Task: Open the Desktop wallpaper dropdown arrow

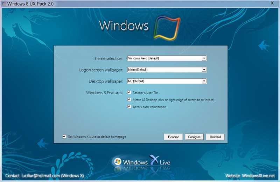Action: click(x=204, y=81)
